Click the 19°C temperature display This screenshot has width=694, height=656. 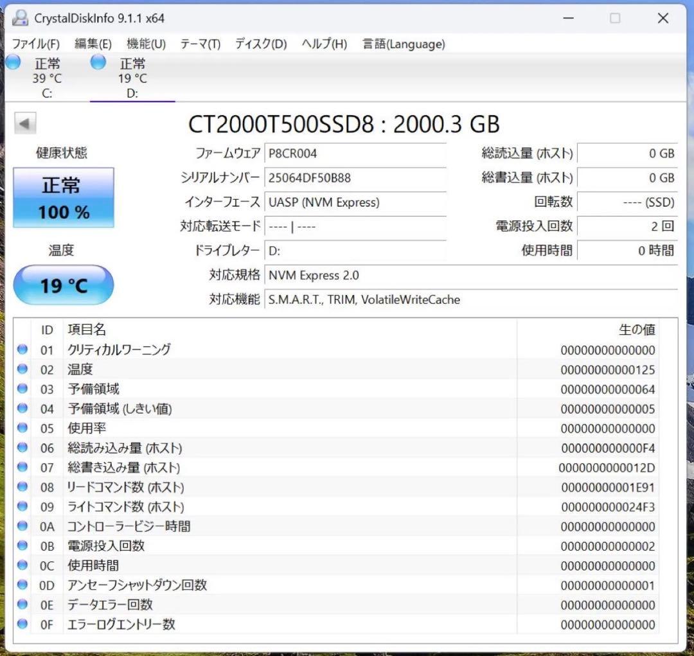pyautogui.click(x=63, y=285)
